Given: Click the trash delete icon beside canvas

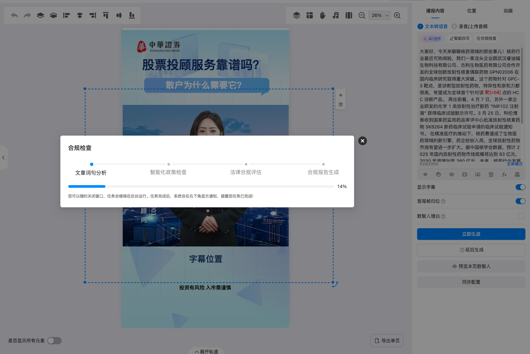Looking at the screenshot, I should click(x=341, y=104).
